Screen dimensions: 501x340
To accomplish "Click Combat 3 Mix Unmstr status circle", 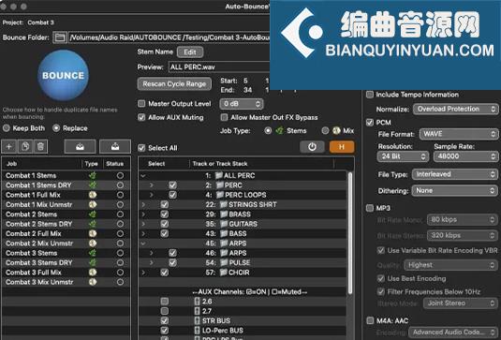I will coord(120,282).
